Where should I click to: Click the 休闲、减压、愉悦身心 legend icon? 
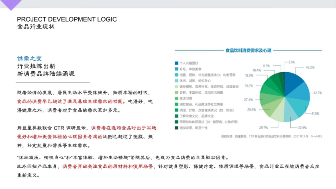(176, 81)
